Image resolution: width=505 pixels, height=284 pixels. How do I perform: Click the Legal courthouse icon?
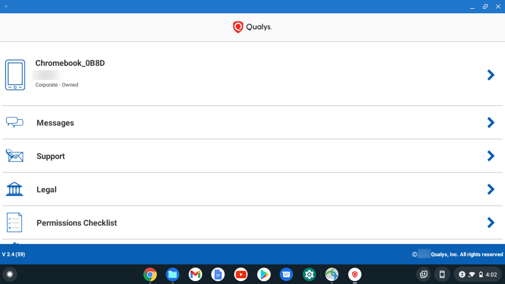14,189
